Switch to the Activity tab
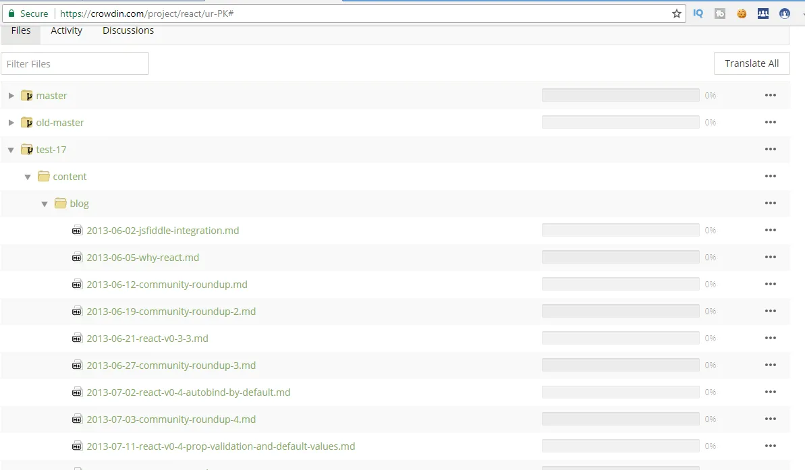 (66, 31)
